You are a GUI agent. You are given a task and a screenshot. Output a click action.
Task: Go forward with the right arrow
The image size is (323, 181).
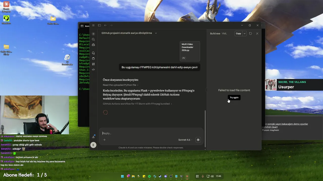[111, 25]
